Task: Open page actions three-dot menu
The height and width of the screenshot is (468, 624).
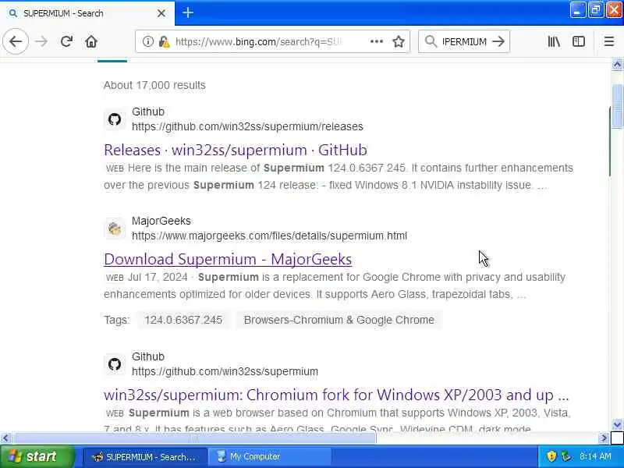Action: pos(376,41)
